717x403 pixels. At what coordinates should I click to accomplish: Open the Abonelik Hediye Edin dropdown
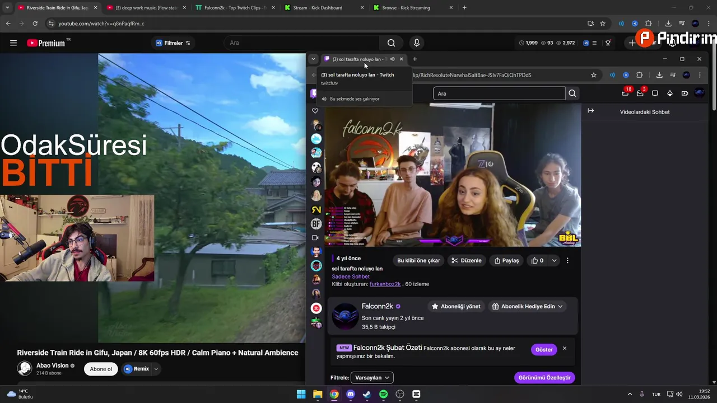pos(527,306)
